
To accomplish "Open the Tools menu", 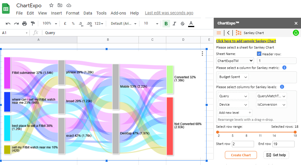I will 101,13.
